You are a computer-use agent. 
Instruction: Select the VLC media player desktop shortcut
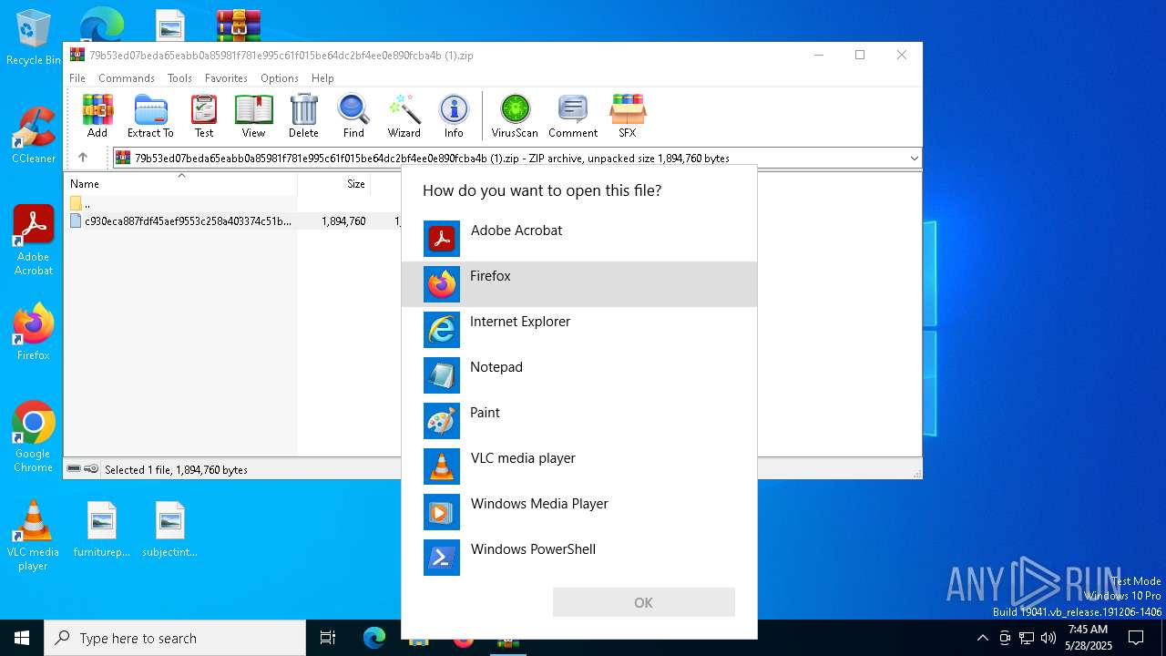(x=34, y=536)
